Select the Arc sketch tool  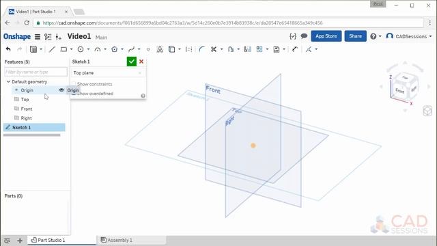[x=98, y=49]
